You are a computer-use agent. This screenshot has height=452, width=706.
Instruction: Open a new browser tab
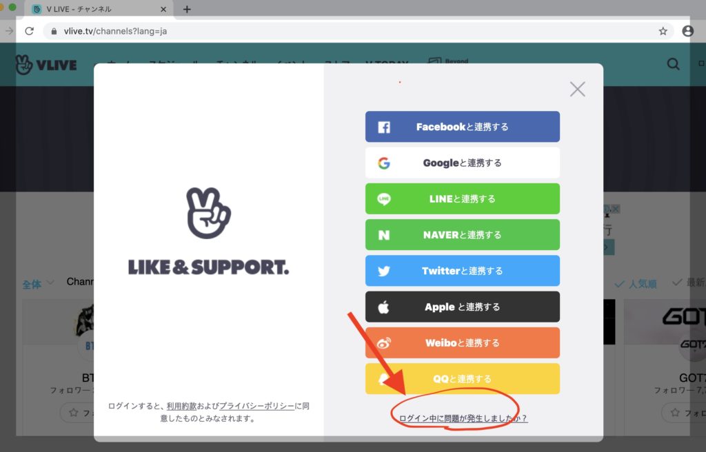point(187,9)
